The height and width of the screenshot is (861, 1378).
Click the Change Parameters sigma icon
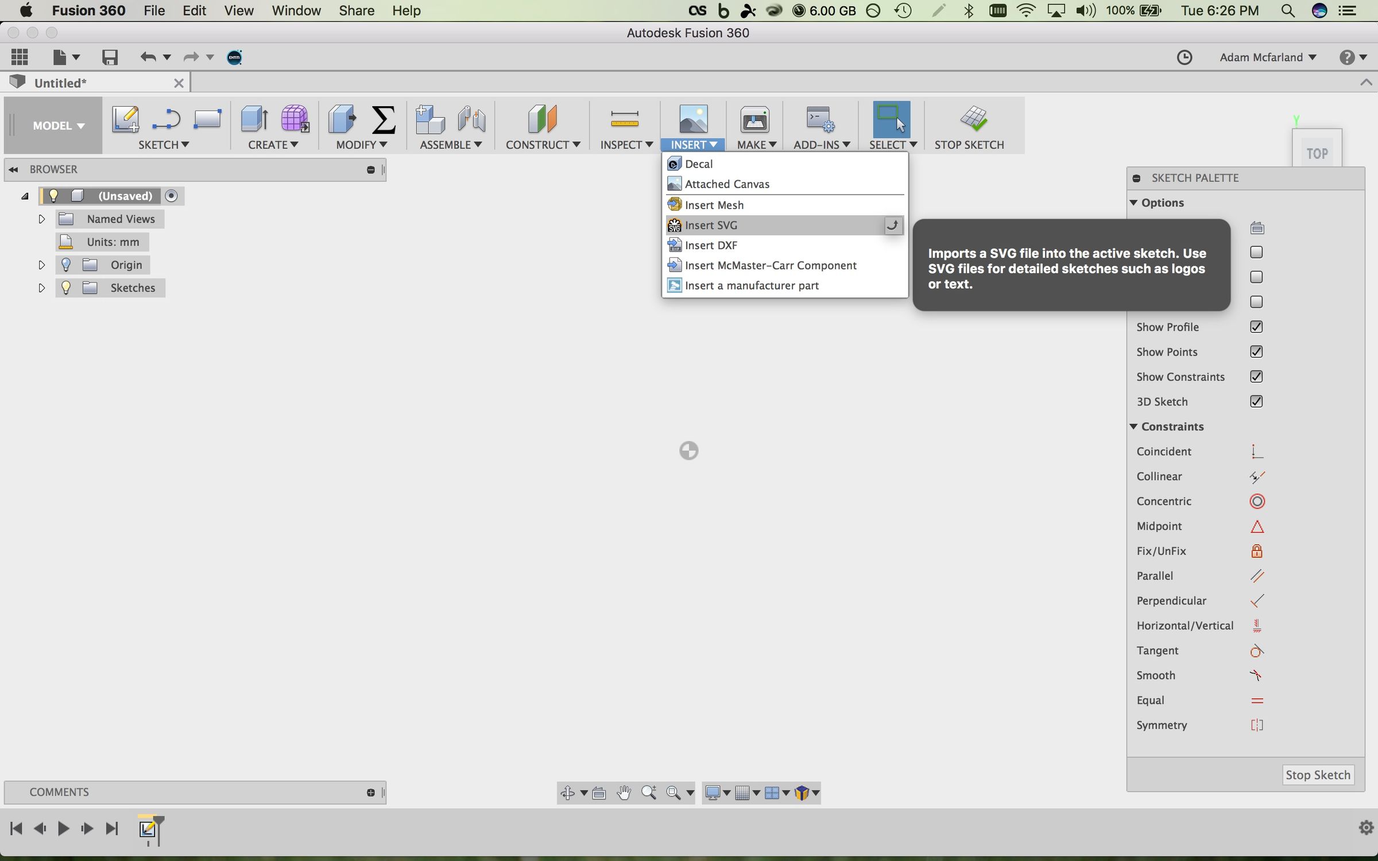[383, 121]
